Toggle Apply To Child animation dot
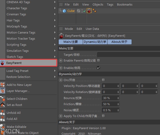 click(x=61, y=116)
